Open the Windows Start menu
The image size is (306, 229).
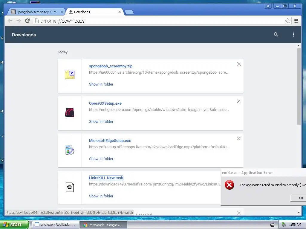[x=14, y=225]
